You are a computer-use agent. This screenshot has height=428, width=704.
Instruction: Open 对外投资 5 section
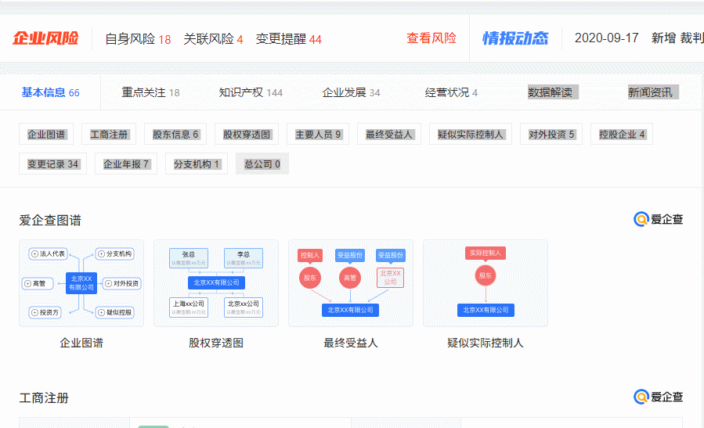pos(551,134)
